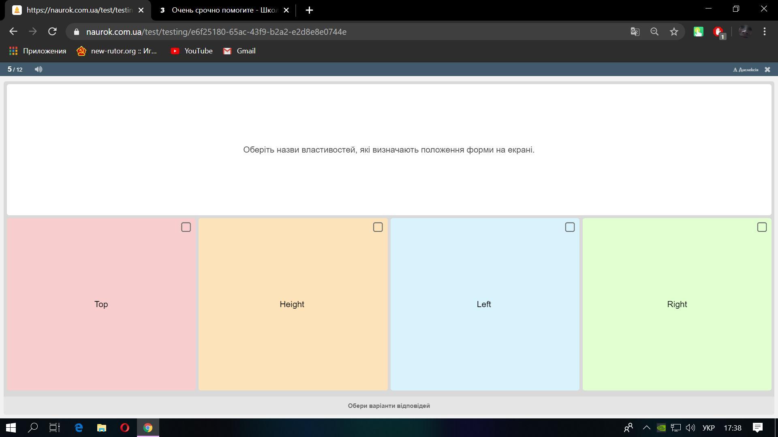This screenshot has width=778, height=437.
Task: Check the Left answer checkbox
Action: coord(570,227)
